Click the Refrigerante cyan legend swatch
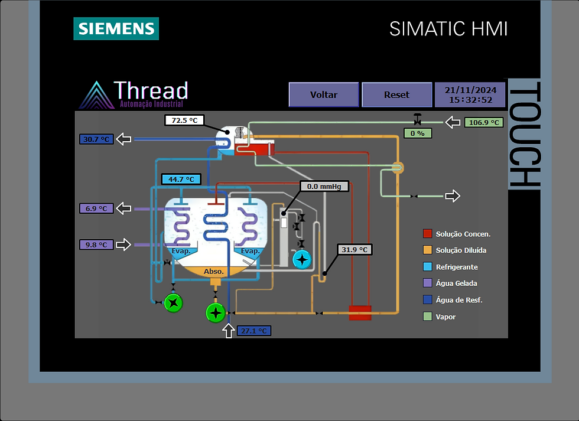The image size is (579, 421). click(427, 266)
